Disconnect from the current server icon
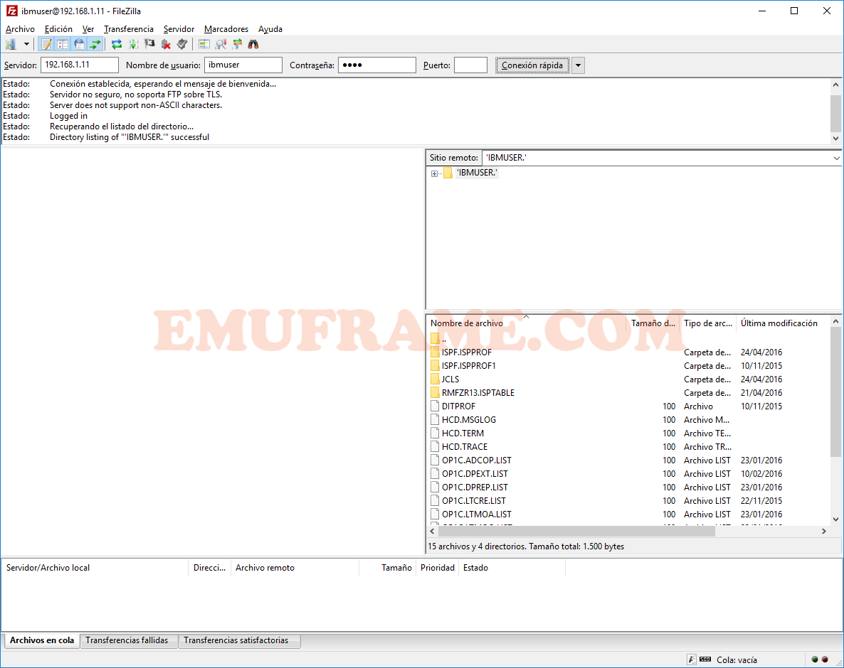 [166, 44]
